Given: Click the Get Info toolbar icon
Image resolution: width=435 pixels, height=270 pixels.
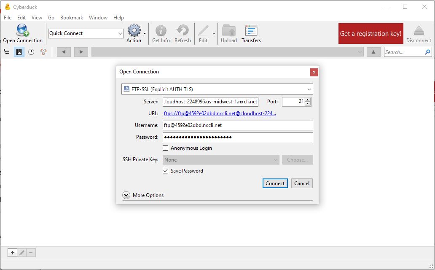Looking at the screenshot, I should 161,30.
